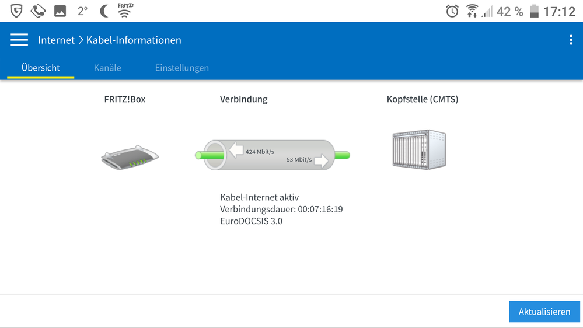Tap the image notification icon
The height and width of the screenshot is (328, 583).
coord(60,11)
